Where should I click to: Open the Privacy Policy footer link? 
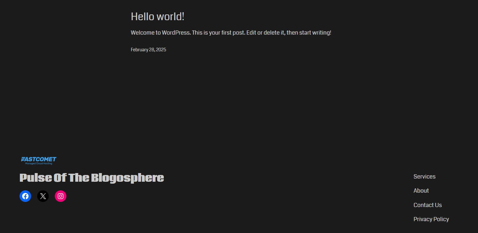(431, 219)
